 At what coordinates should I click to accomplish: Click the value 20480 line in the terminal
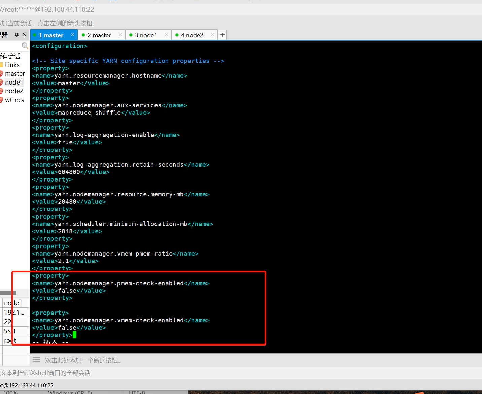(x=69, y=202)
